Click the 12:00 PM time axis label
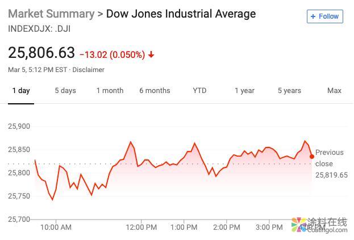 click(x=141, y=227)
